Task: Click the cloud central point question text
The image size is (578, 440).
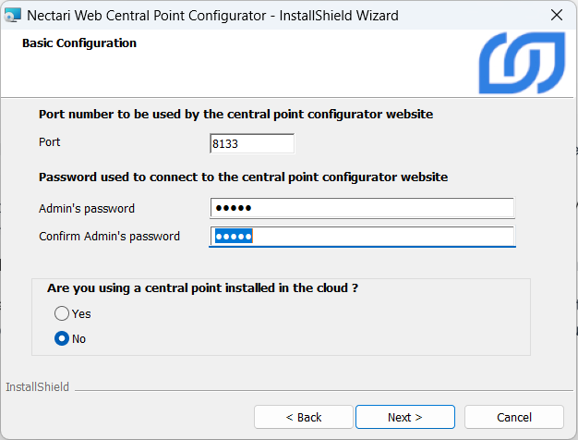Action: [202, 287]
